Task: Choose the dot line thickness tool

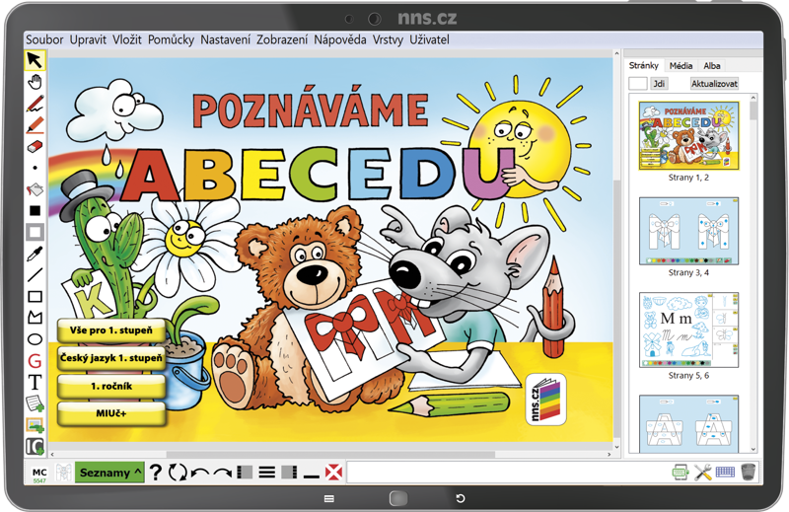Action: coord(35,168)
